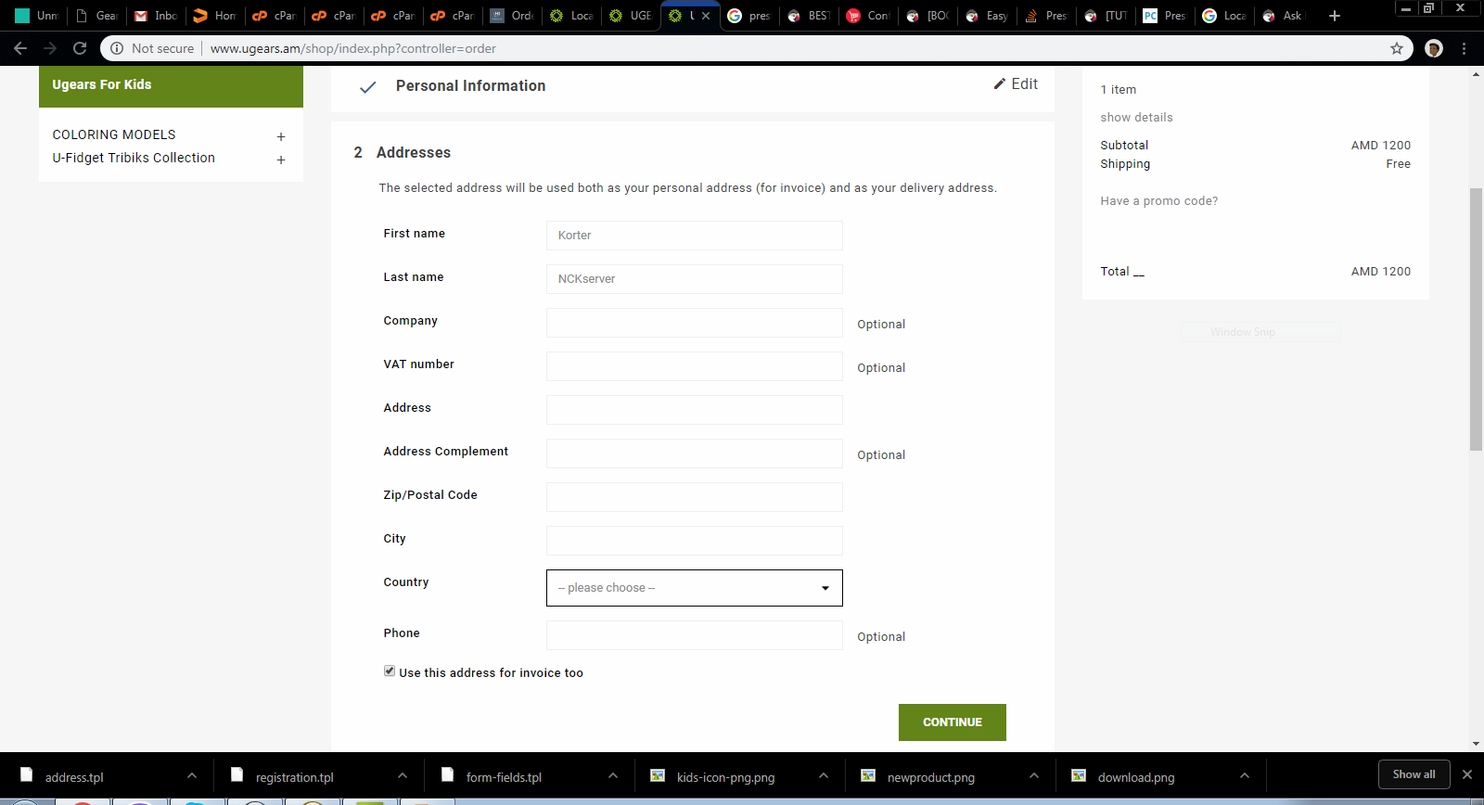
Task: Open the address.tpl download options arrow
Action: (192, 776)
